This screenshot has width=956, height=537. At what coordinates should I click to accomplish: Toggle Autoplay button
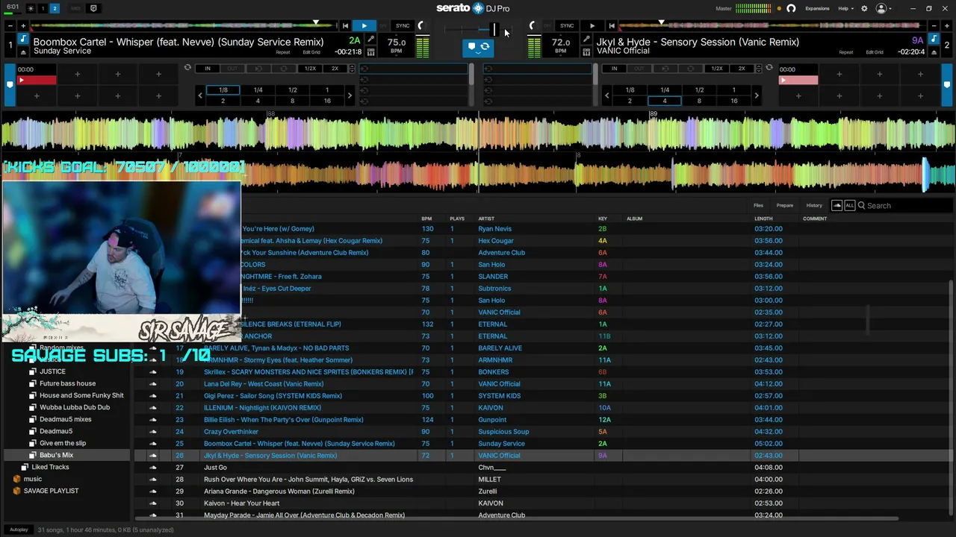pos(19,530)
